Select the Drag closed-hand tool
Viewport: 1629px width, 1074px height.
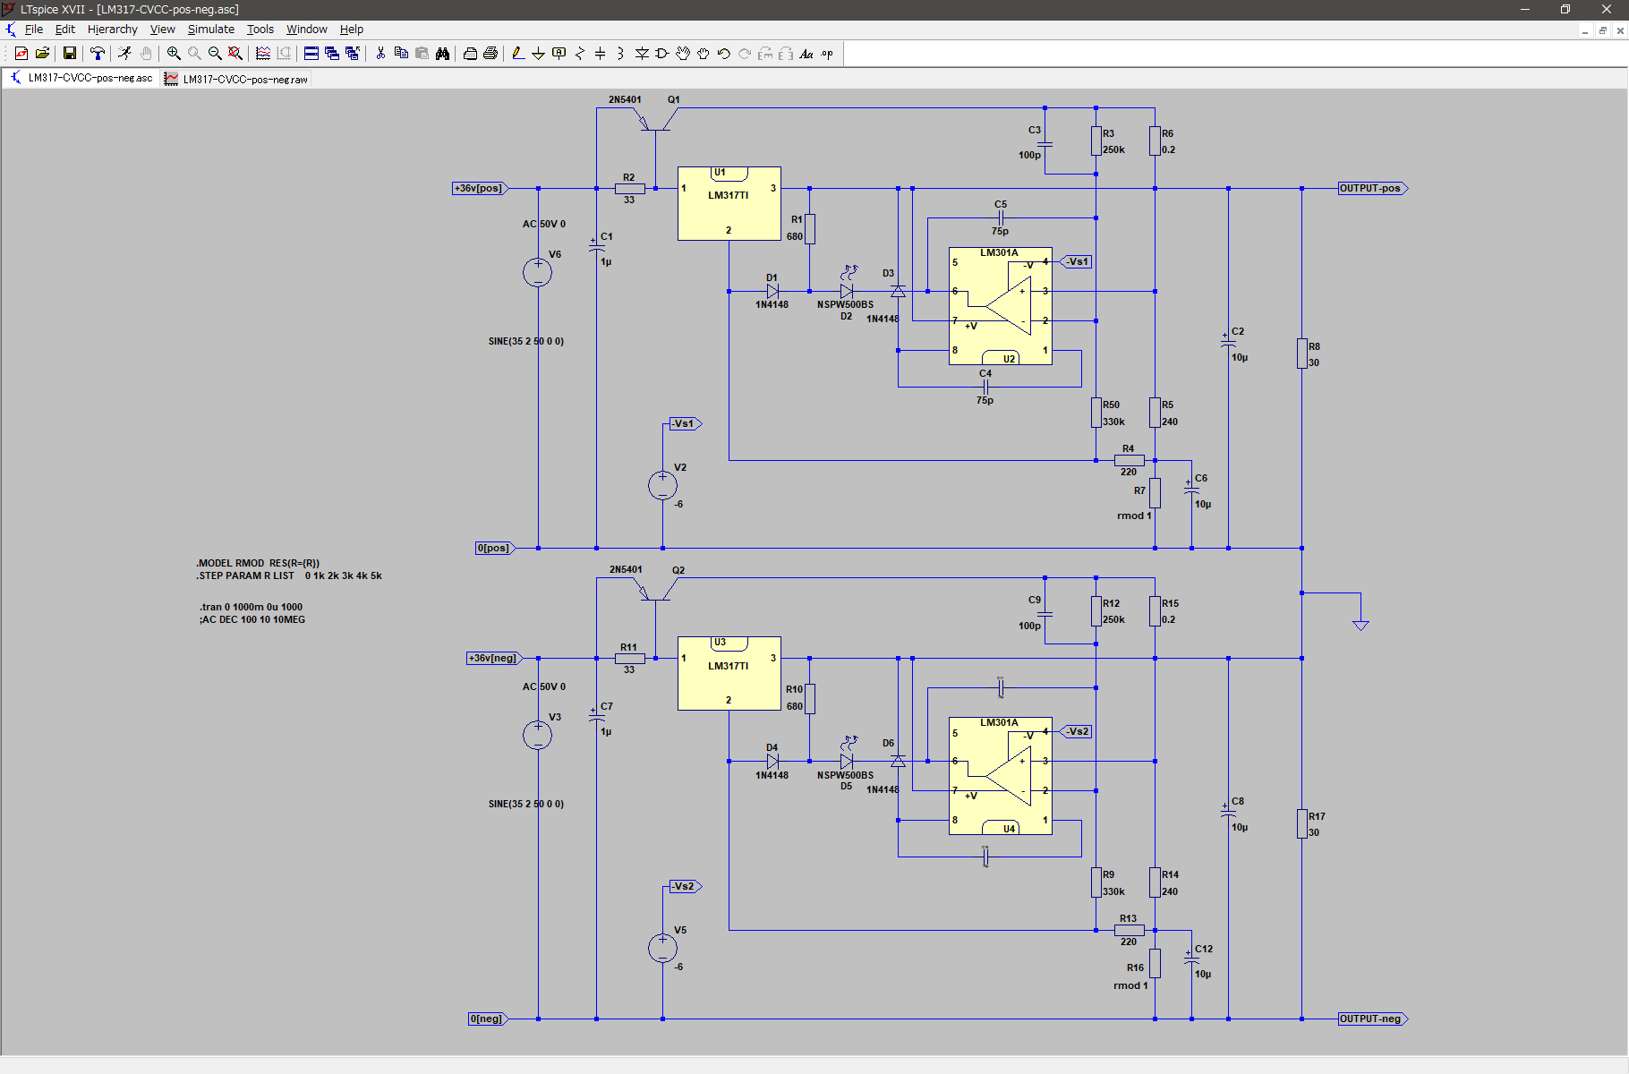pos(704,54)
